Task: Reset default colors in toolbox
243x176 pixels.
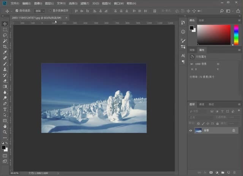Action: [3, 143]
